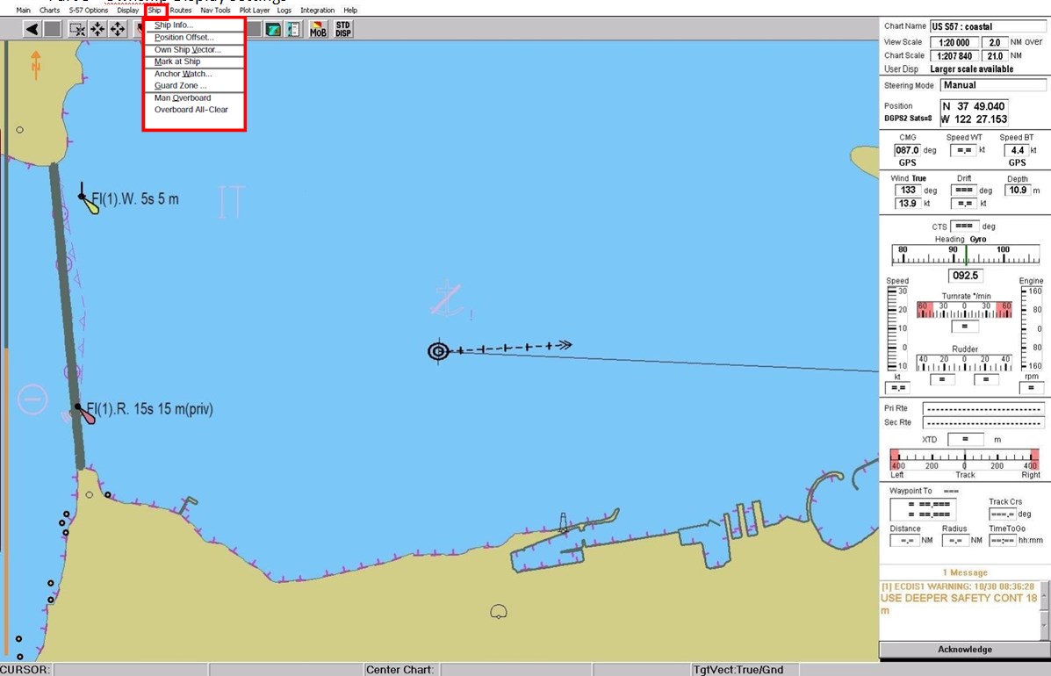
Task: Click the teal chart toolbar icon
Action: click(274, 29)
